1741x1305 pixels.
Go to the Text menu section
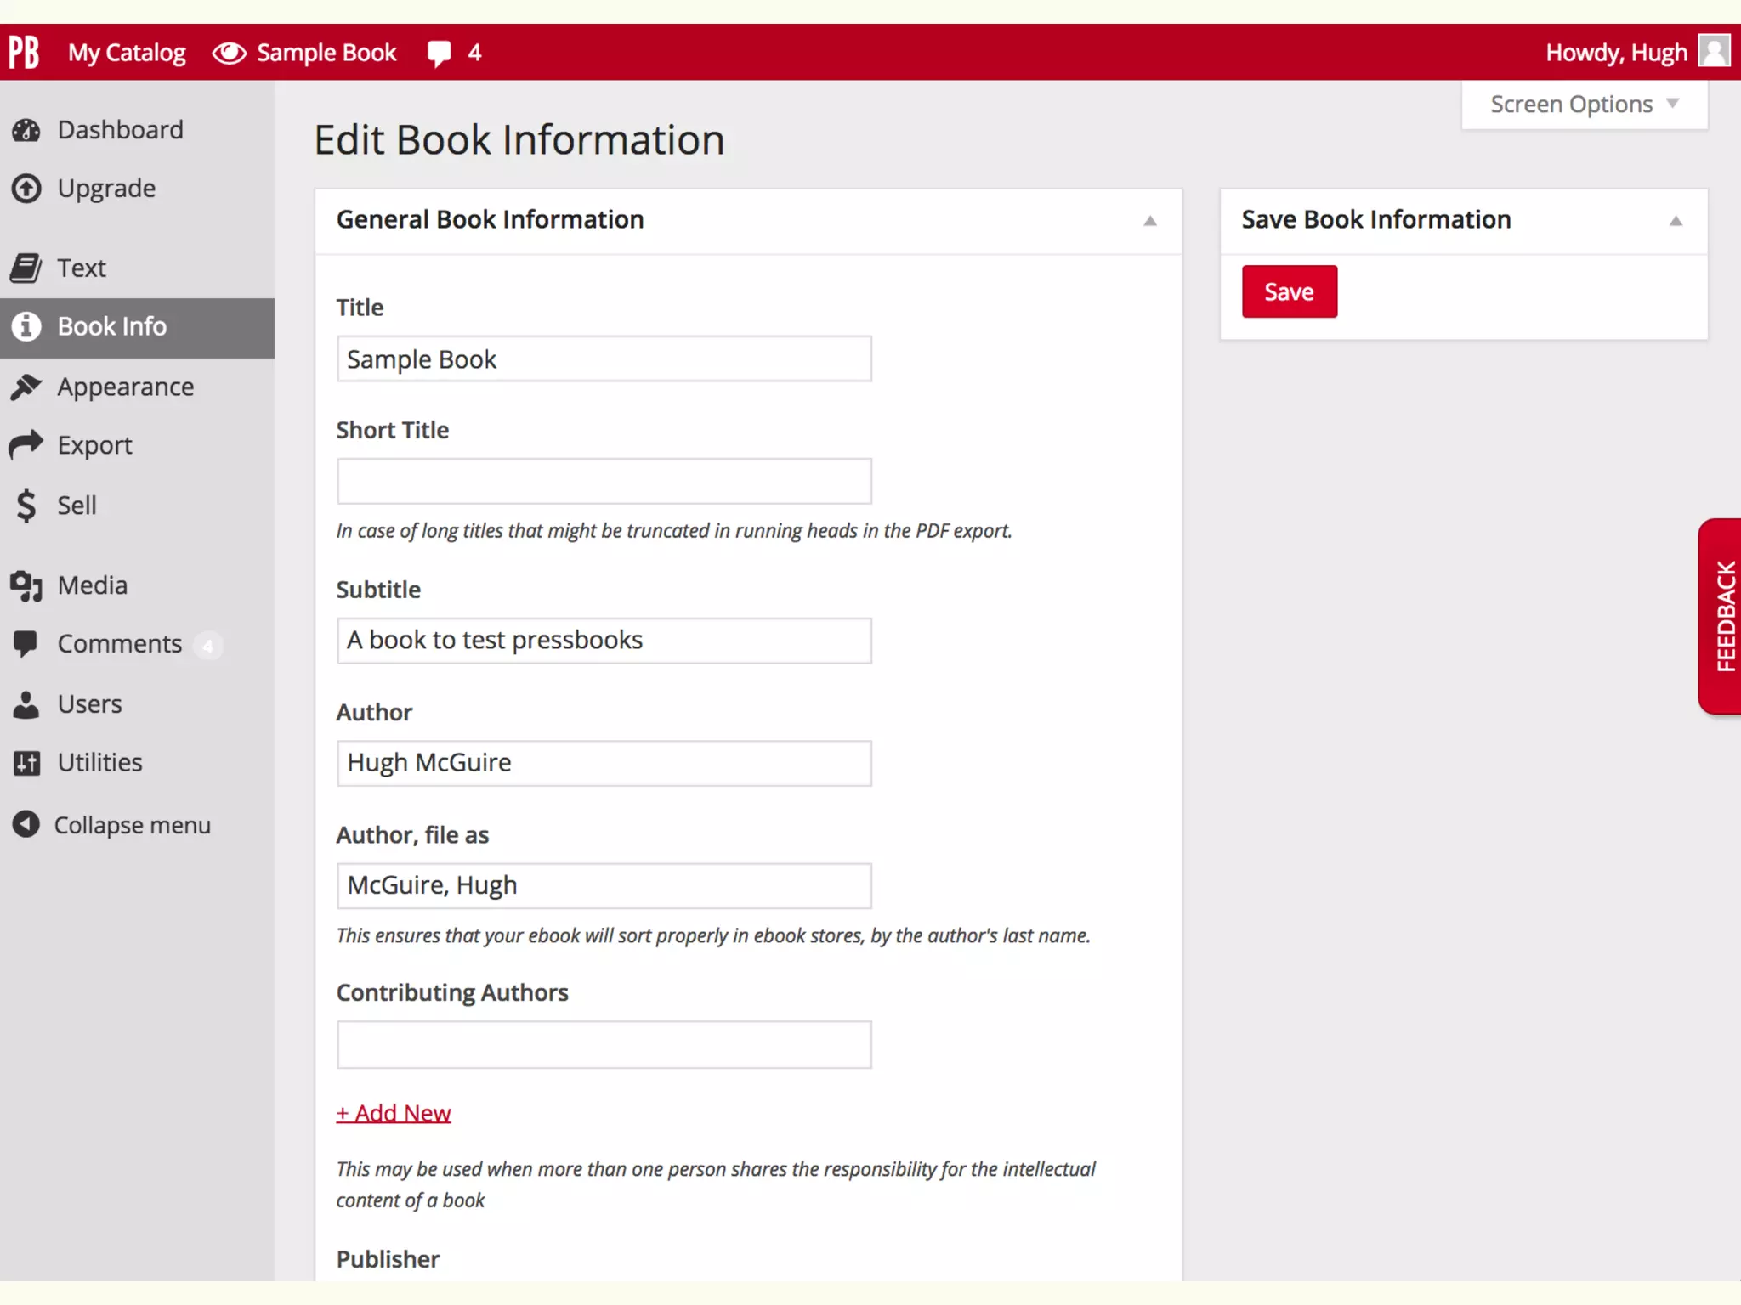pyautogui.click(x=82, y=268)
